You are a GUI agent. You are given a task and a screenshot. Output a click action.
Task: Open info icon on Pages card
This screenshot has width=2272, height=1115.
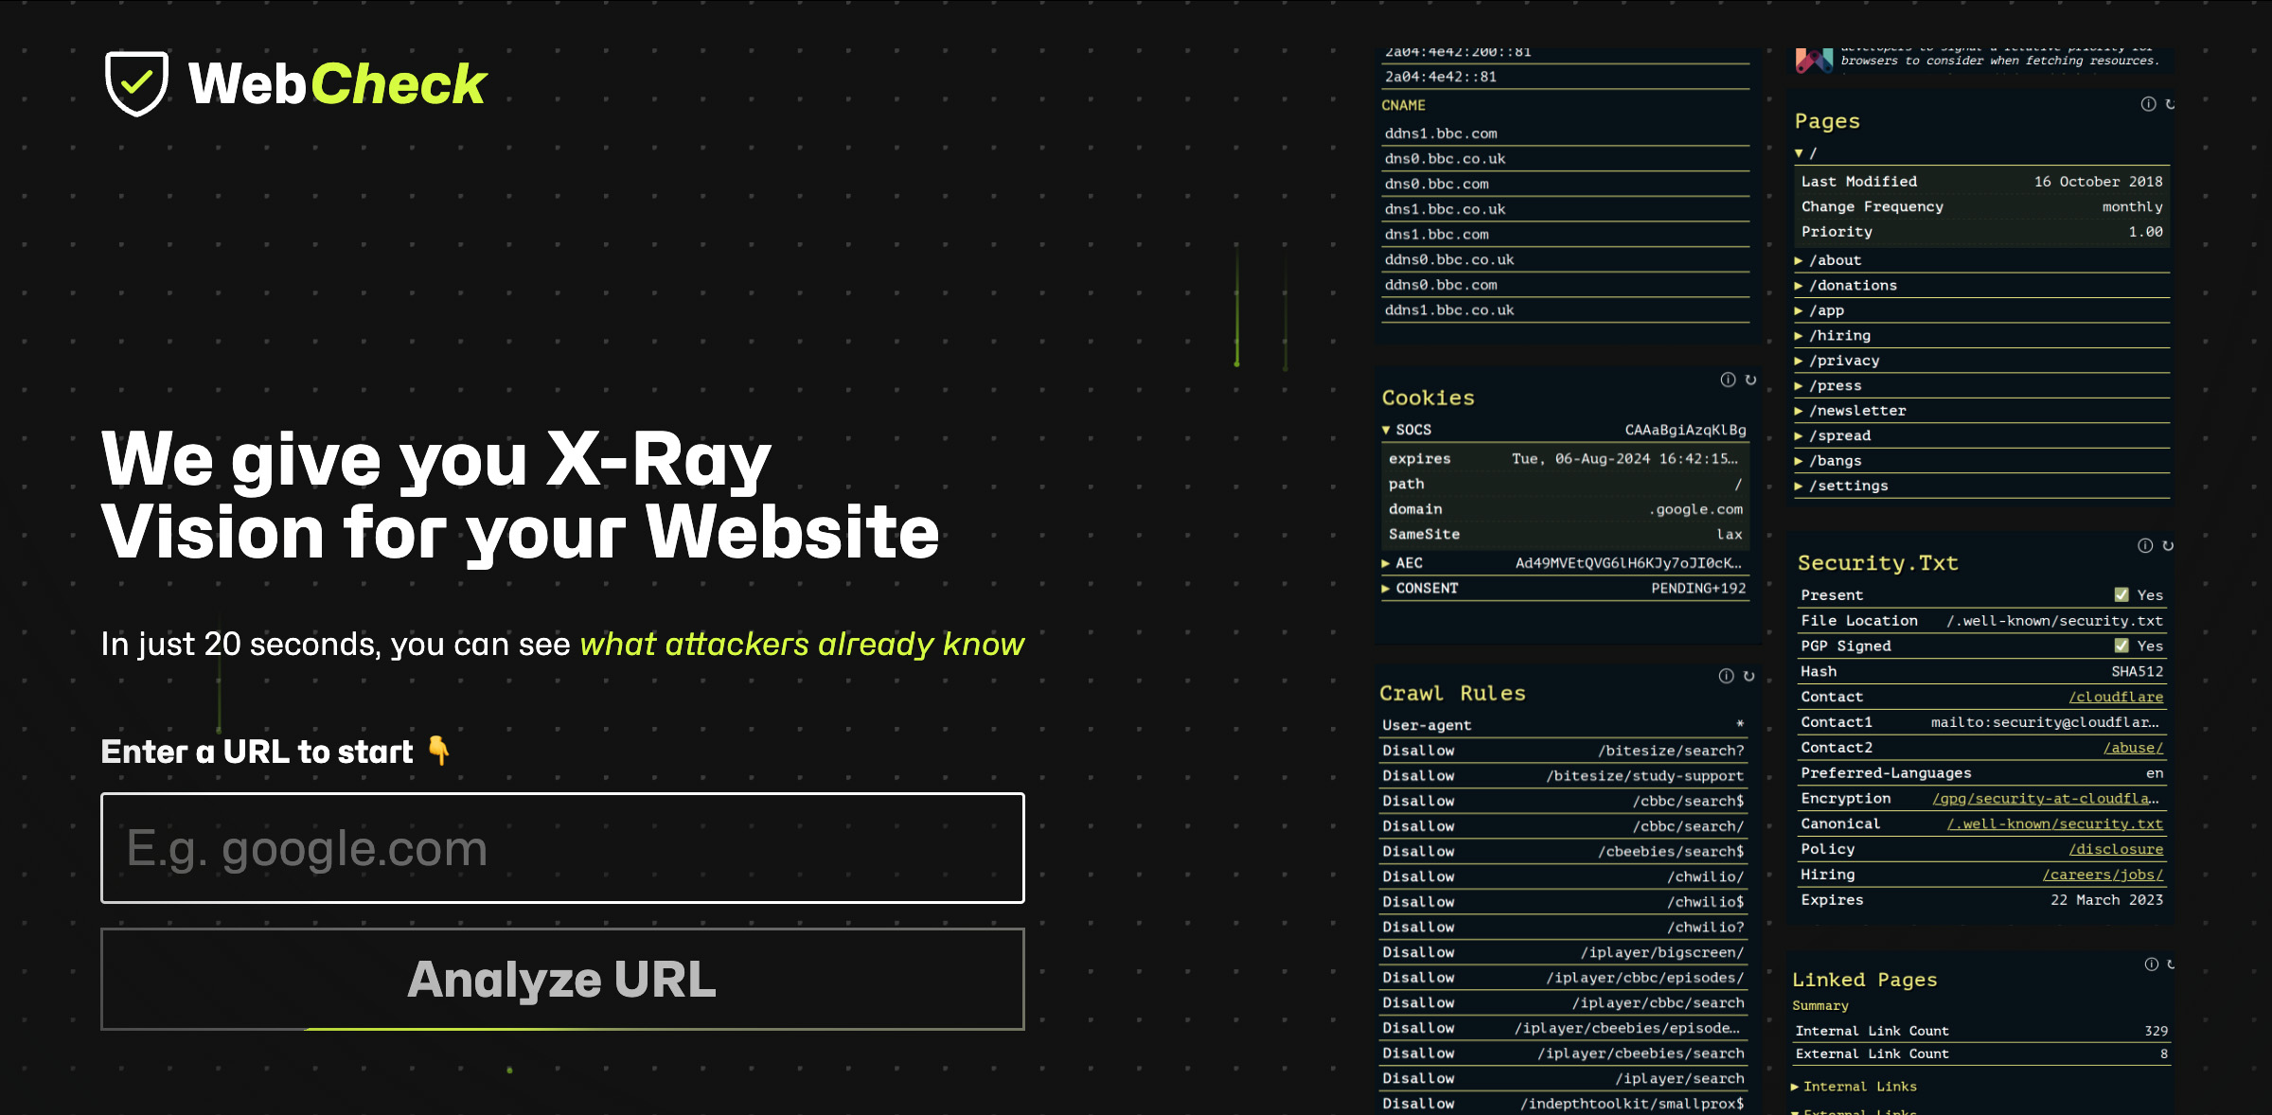(2148, 104)
